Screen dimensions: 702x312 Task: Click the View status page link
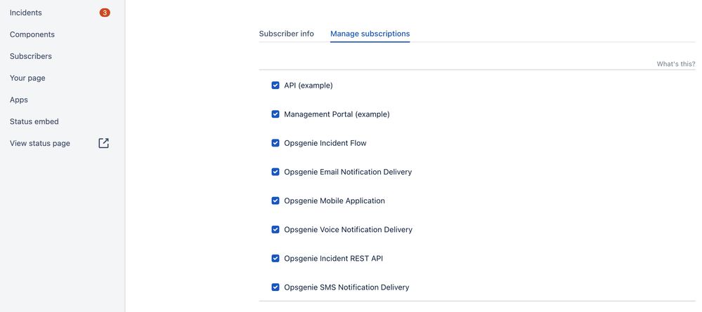(x=40, y=144)
